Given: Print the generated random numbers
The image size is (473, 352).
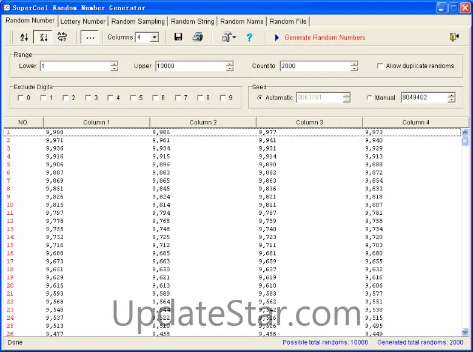Looking at the screenshot, I should coord(198,37).
